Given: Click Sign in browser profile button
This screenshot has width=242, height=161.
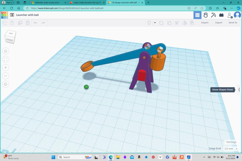Looking at the screenshot, I should (x=7, y=3).
